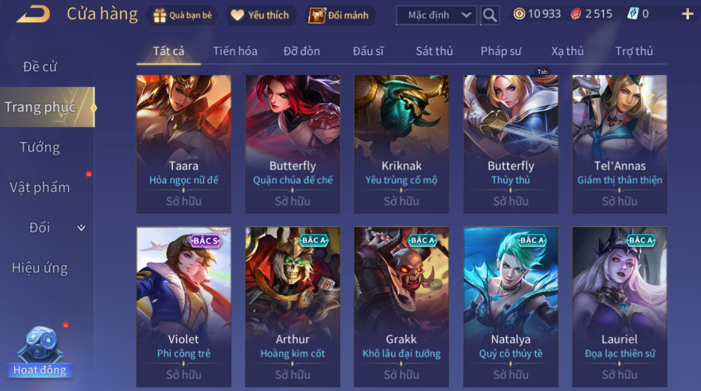Switch to the Pháp sư tab

tap(501, 51)
